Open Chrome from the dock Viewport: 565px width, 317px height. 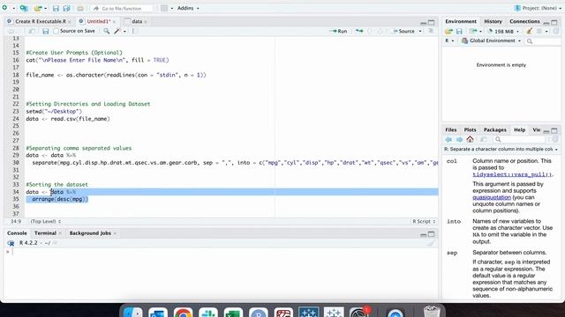point(183,312)
